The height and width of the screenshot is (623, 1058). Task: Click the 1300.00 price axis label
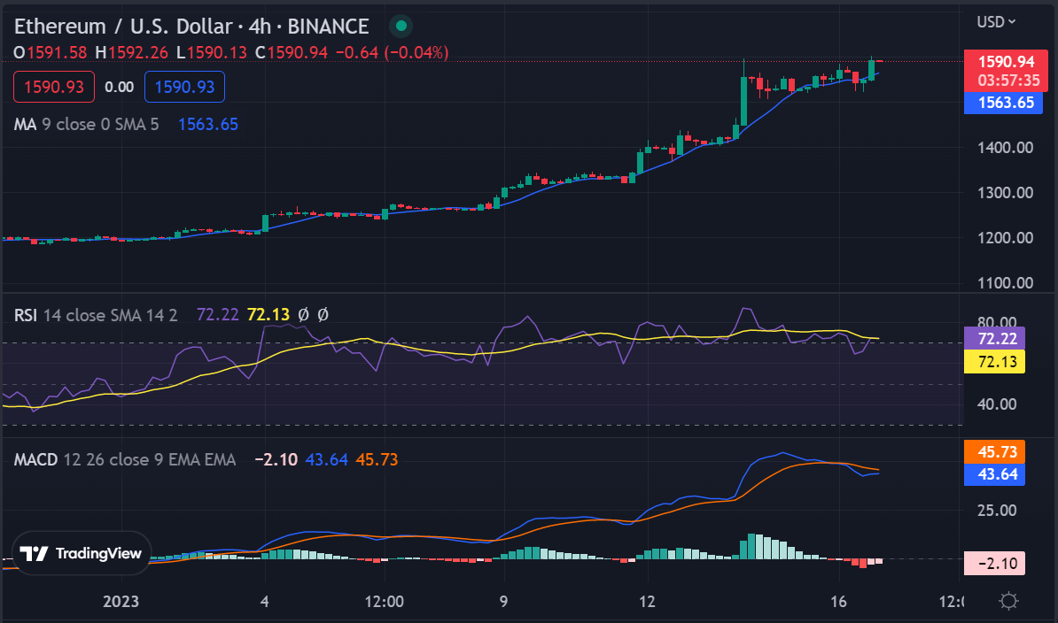(1005, 193)
